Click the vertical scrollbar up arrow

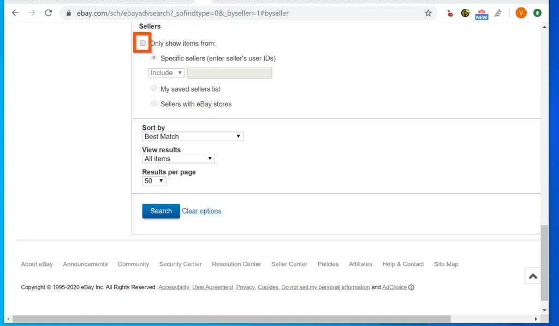pos(544,27)
